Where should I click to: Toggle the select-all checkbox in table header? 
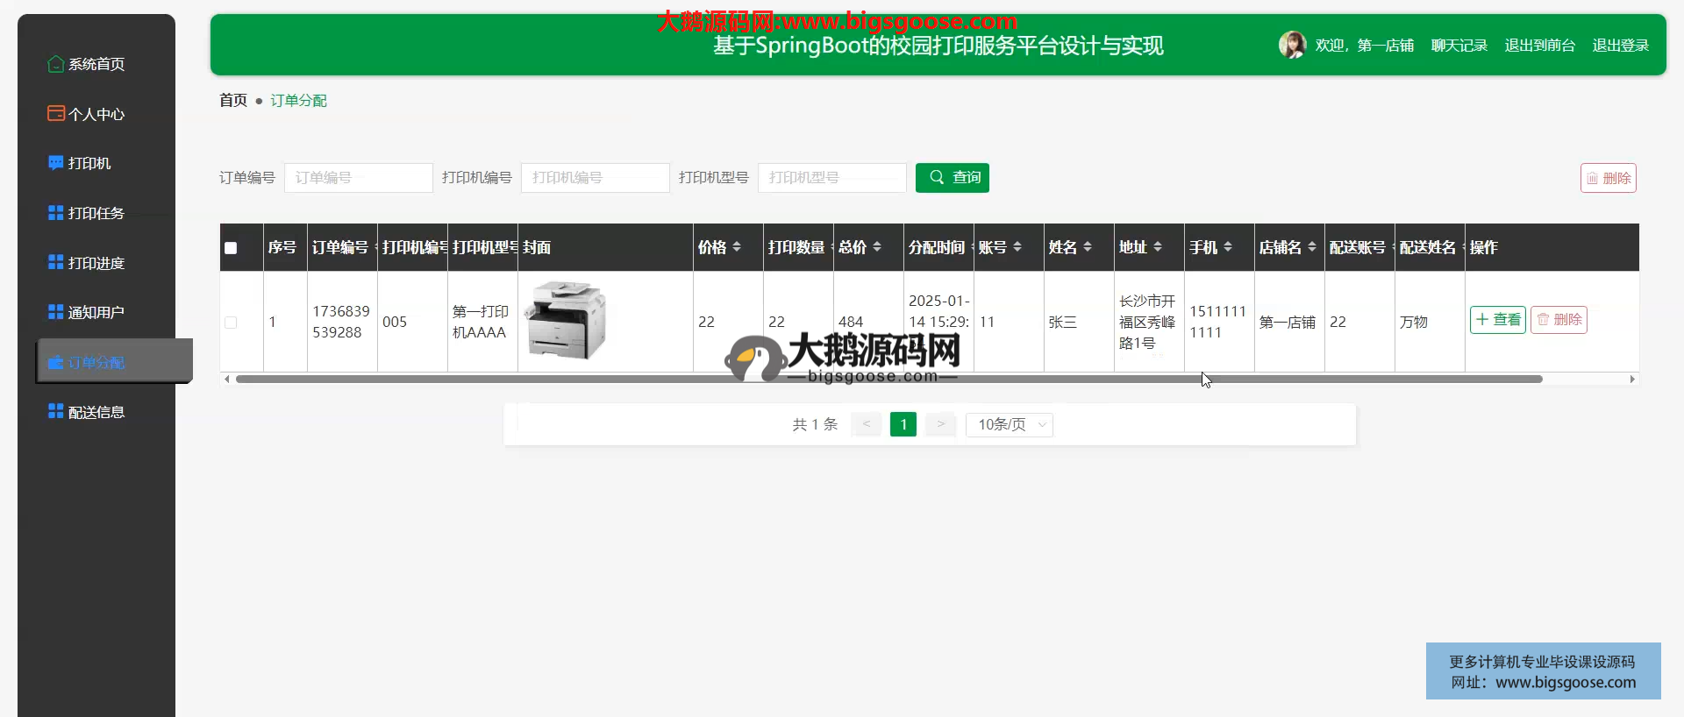coord(231,248)
